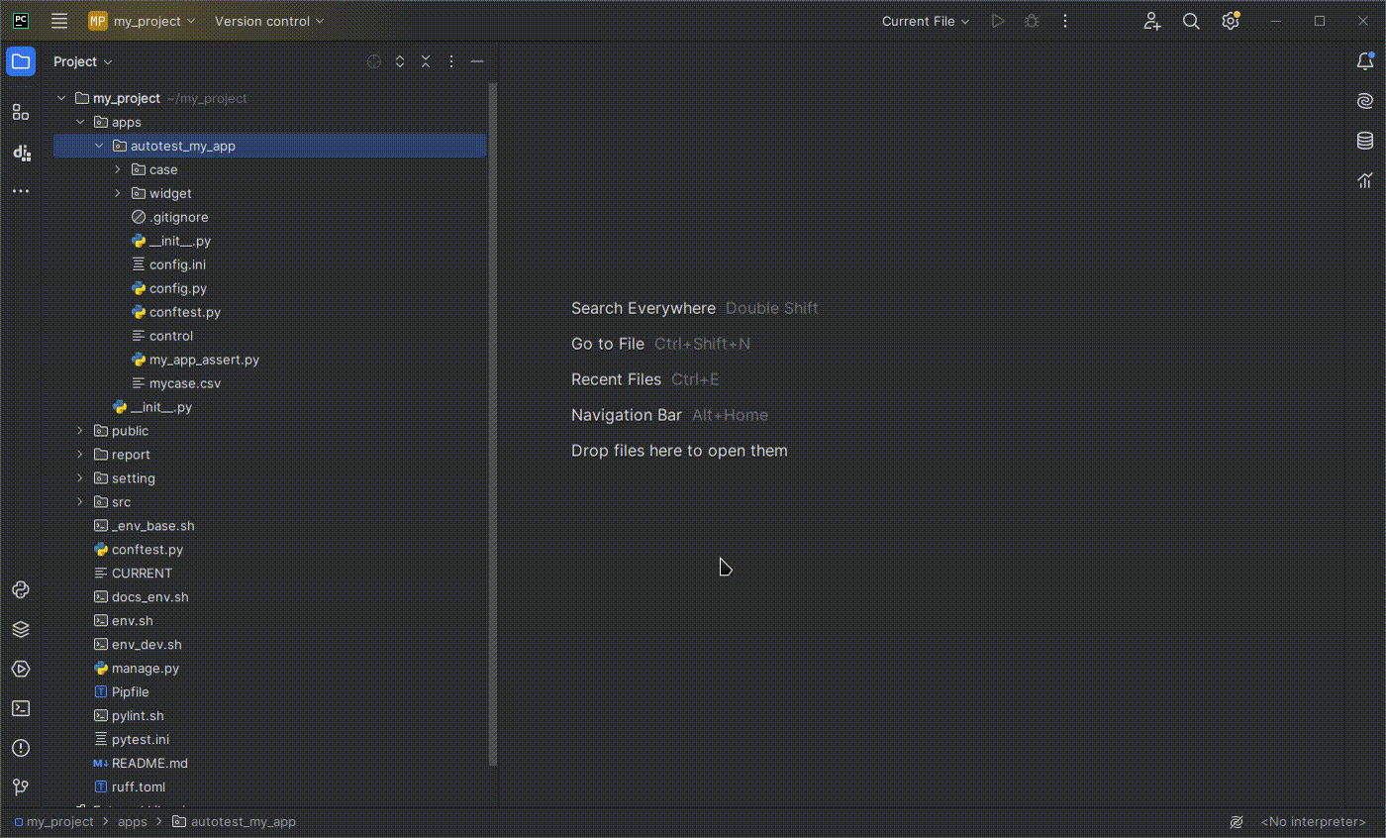Open the Terminal tool window
Viewport: 1386px width, 838px height.
(21, 708)
